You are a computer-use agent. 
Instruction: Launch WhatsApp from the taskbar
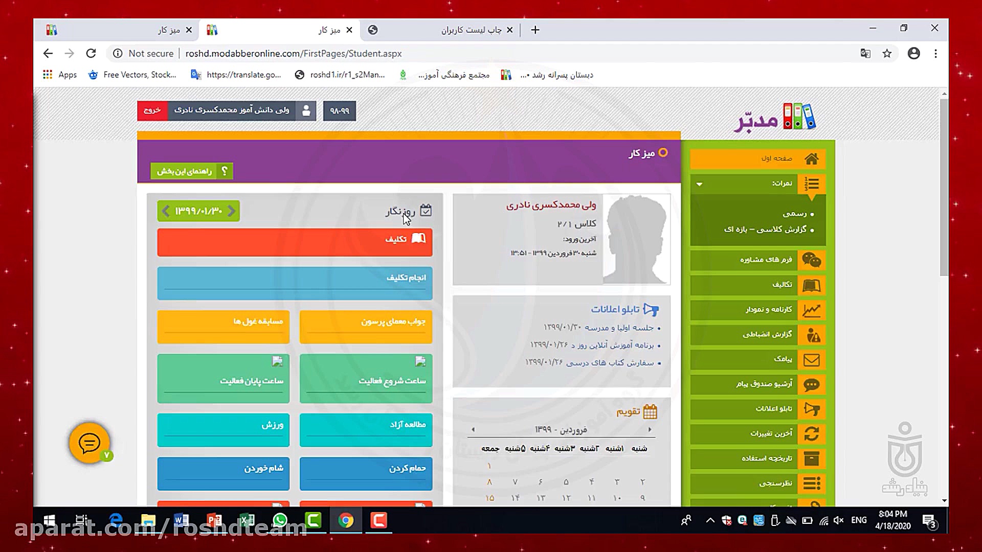[281, 520]
